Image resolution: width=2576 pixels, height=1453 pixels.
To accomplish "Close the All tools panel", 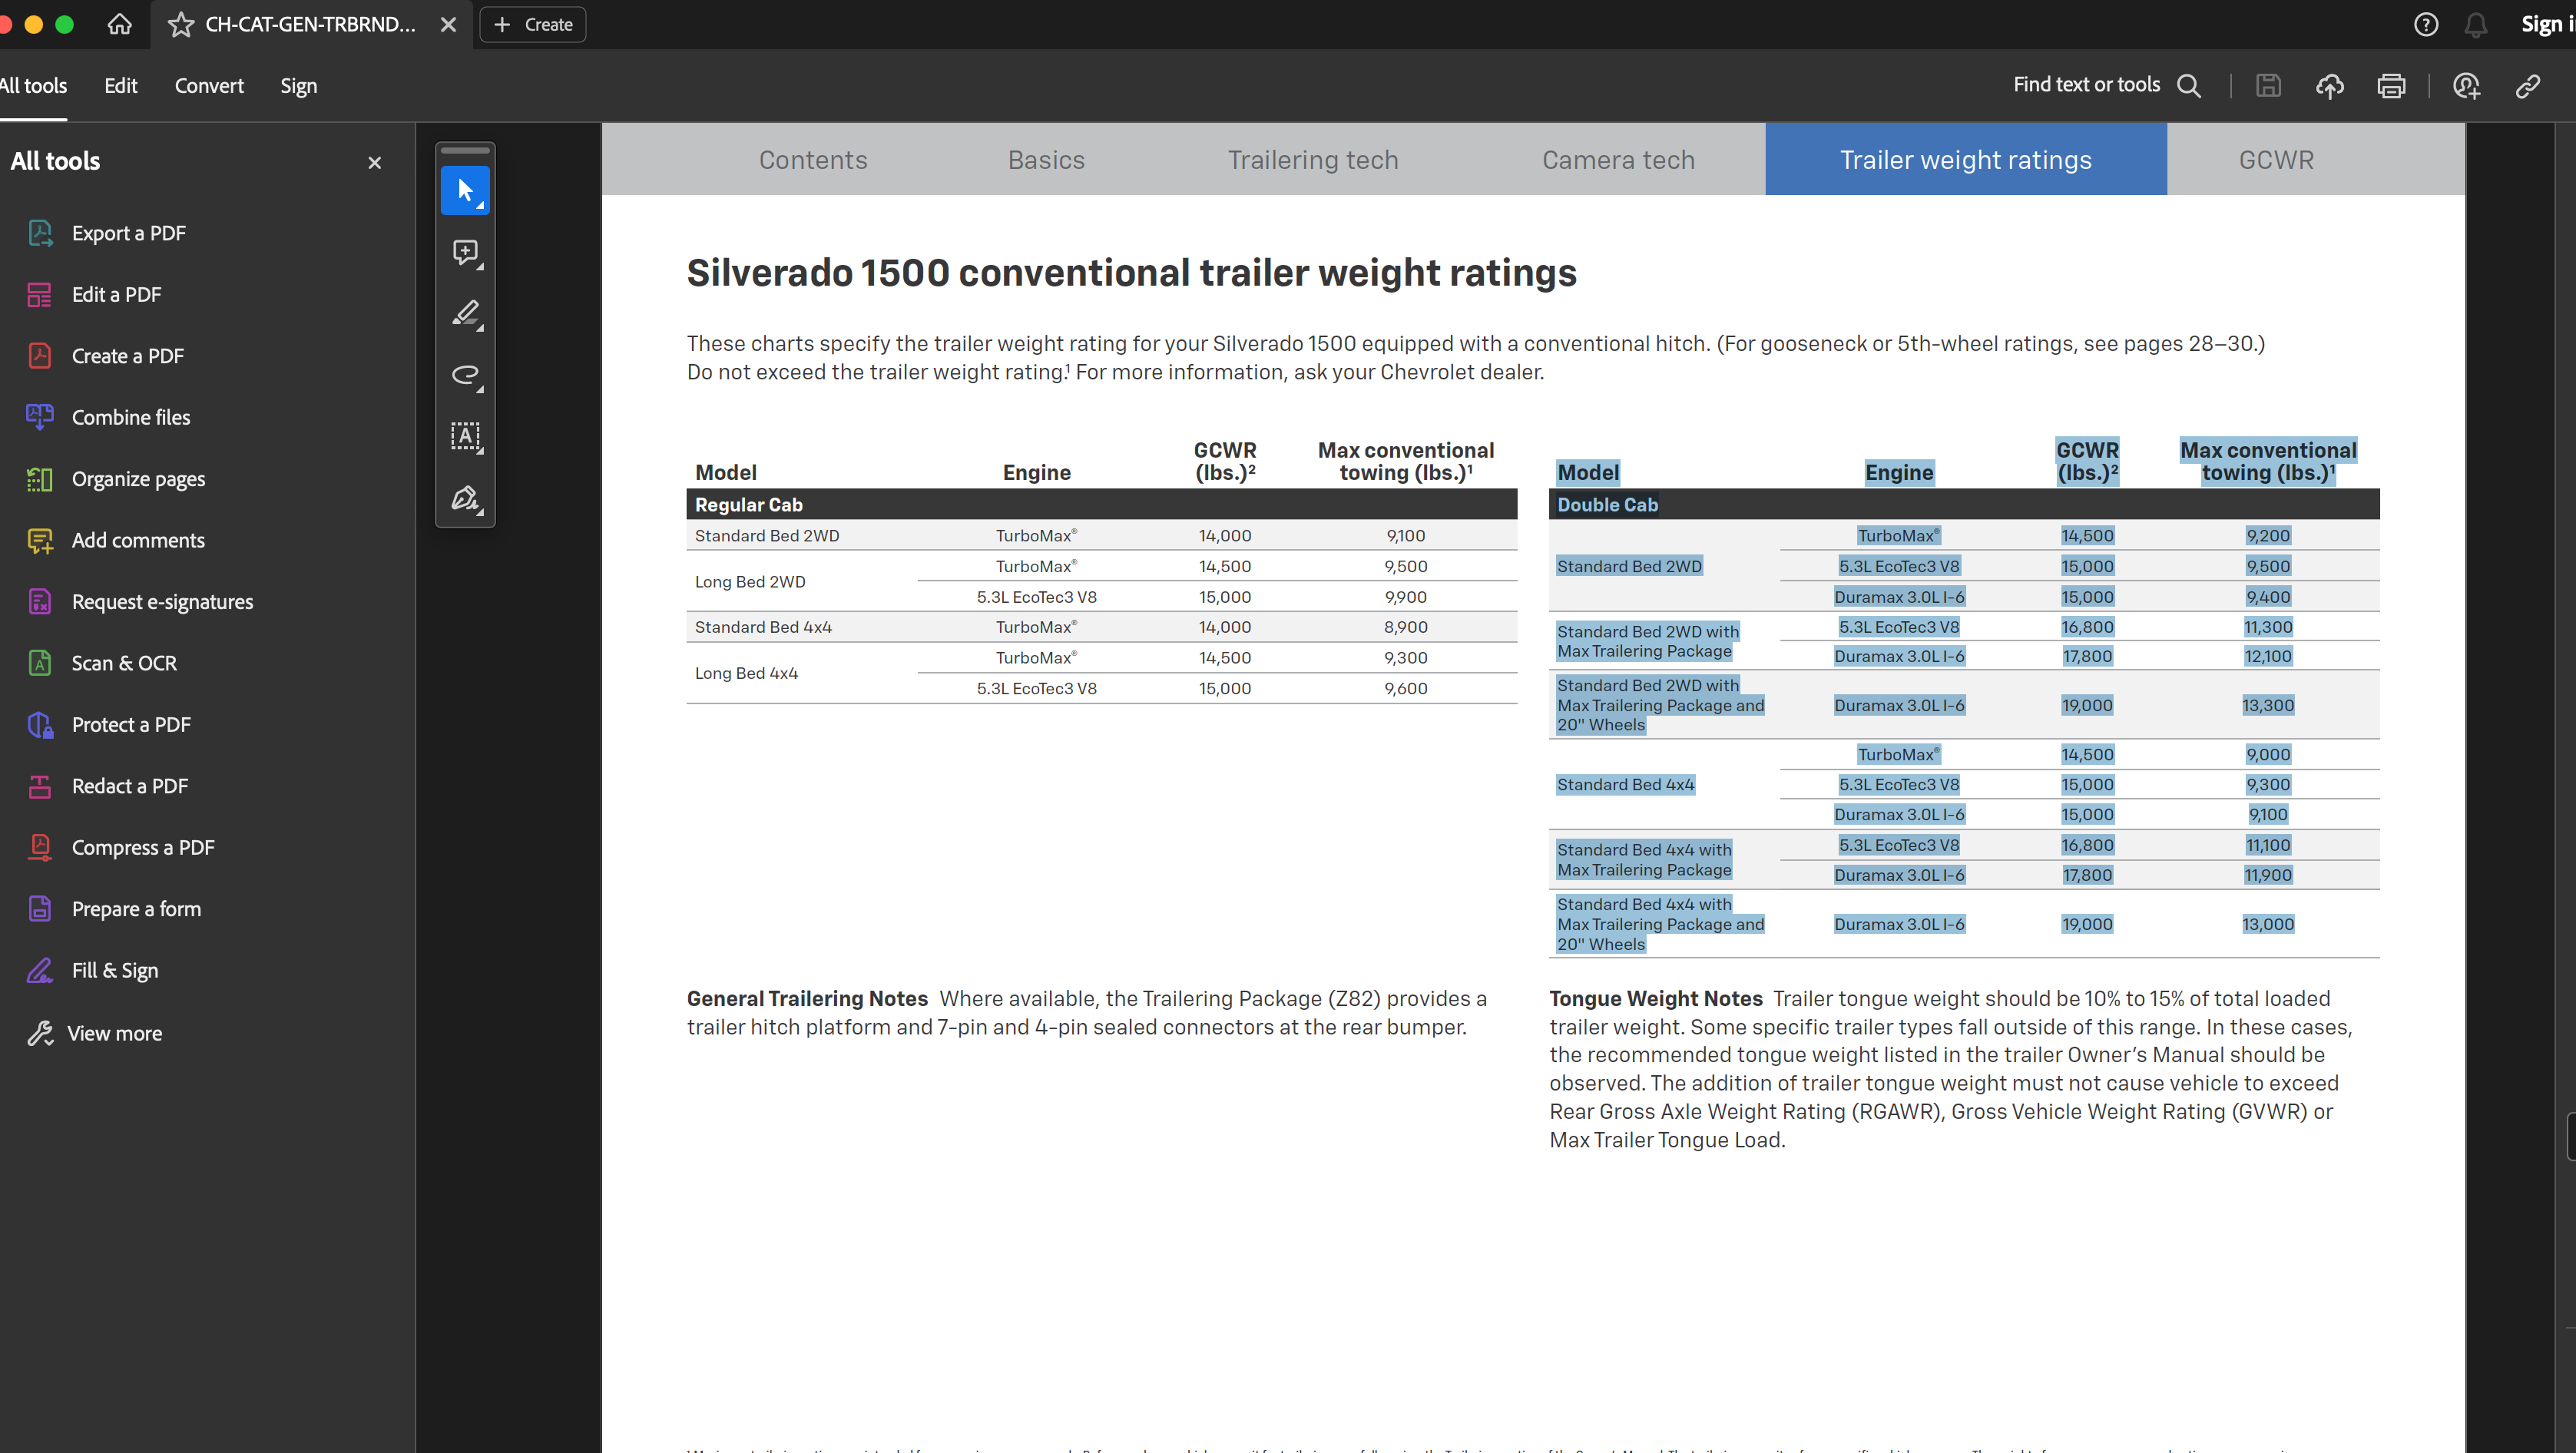I will point(375,163).
